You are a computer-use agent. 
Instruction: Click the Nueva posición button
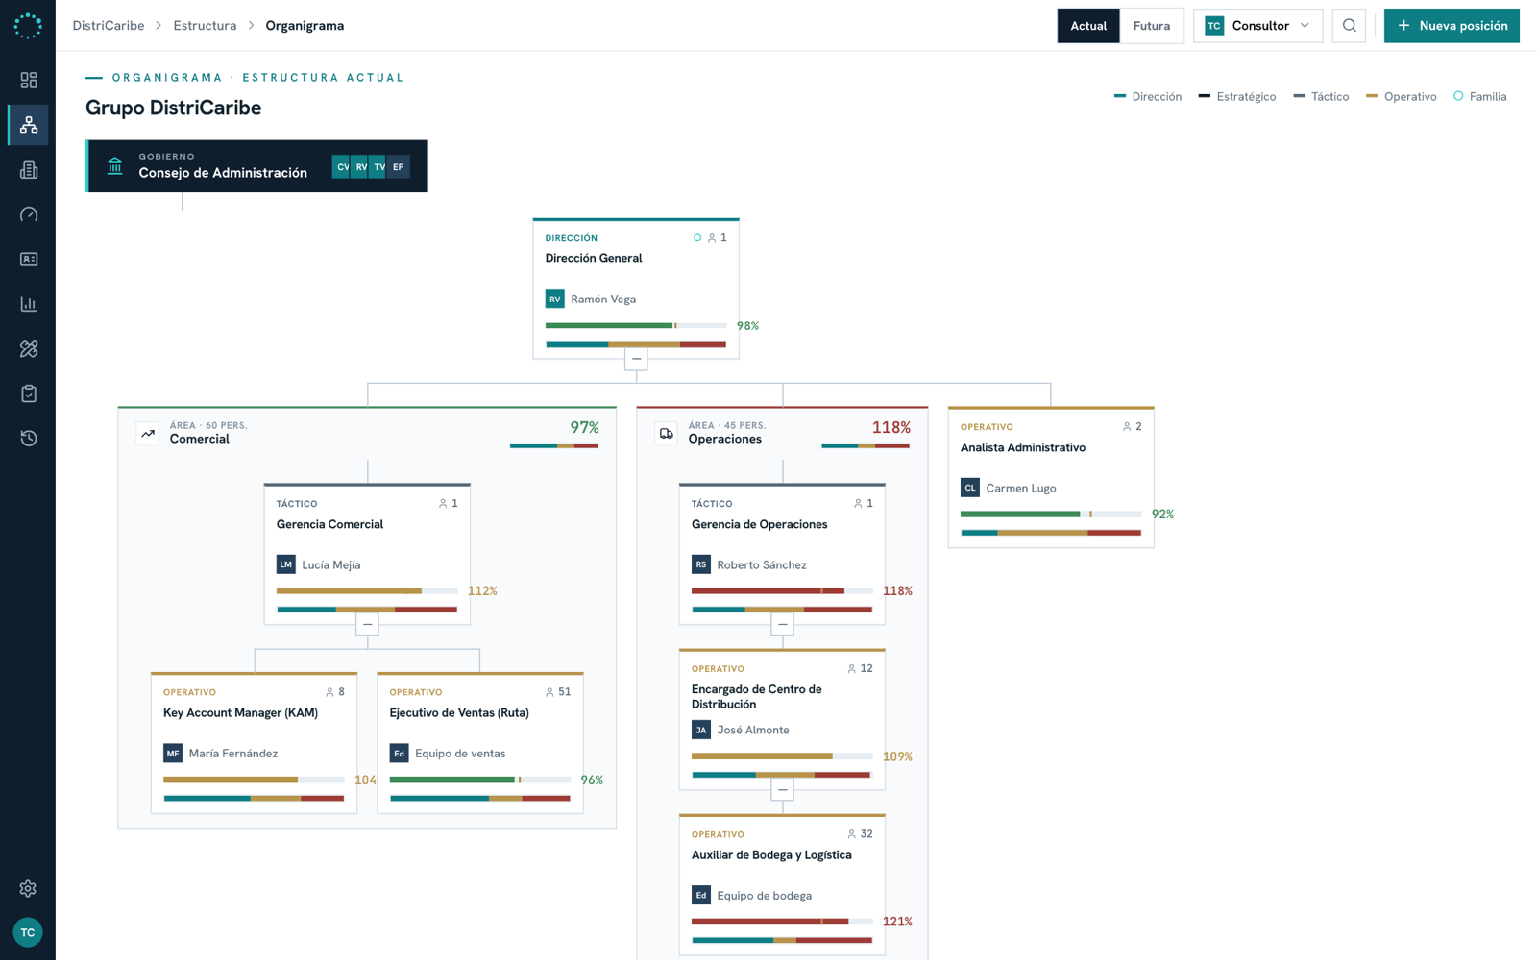[x=1452, y=26]
